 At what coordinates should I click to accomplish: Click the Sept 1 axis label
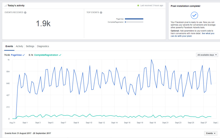tap(25, 123)
